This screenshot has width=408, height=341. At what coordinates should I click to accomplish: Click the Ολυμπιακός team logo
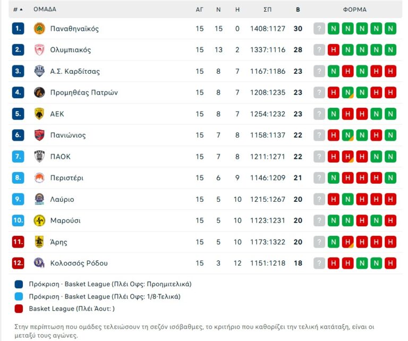point(39,50)
